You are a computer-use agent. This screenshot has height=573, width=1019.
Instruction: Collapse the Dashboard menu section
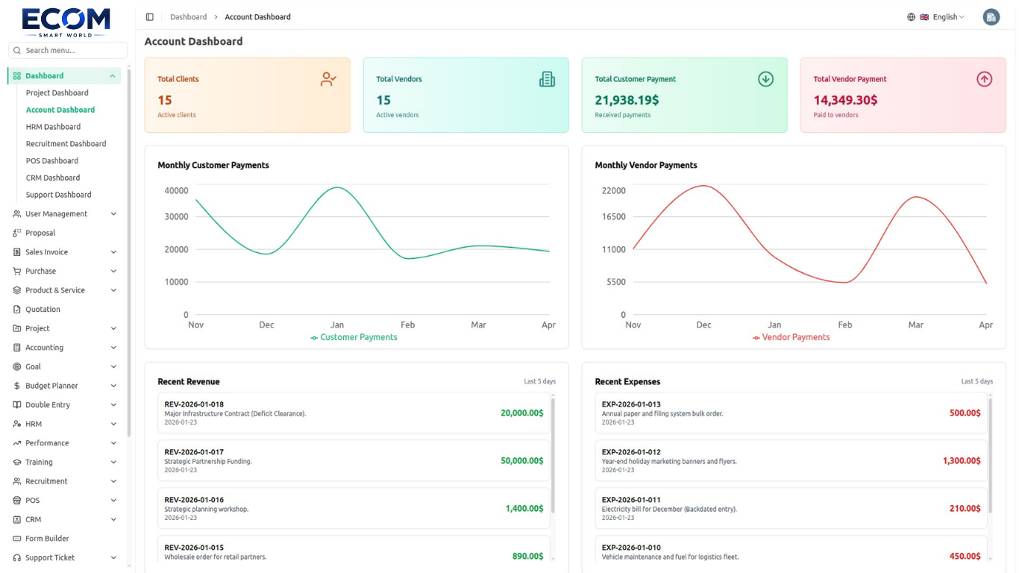tap(113, 76)
